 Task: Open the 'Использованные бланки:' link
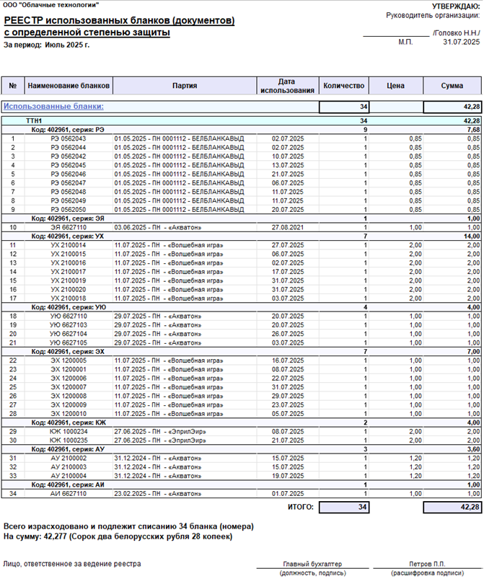pyautogui.click(x=53, y=107)
